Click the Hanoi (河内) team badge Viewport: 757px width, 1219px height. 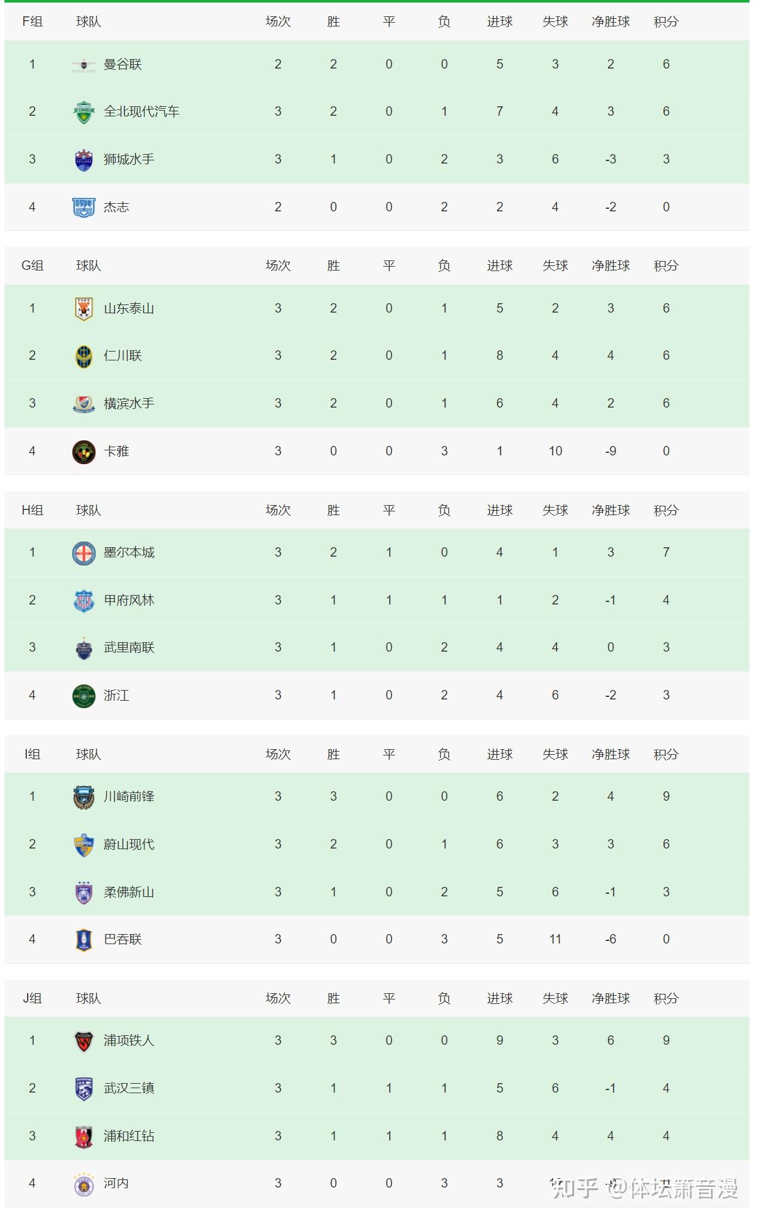(x=84, y=1184)
